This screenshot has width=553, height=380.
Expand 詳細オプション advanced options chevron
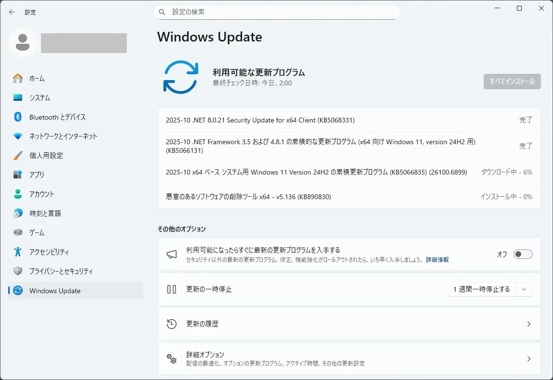pyautogui.click(x=528, y=359)
